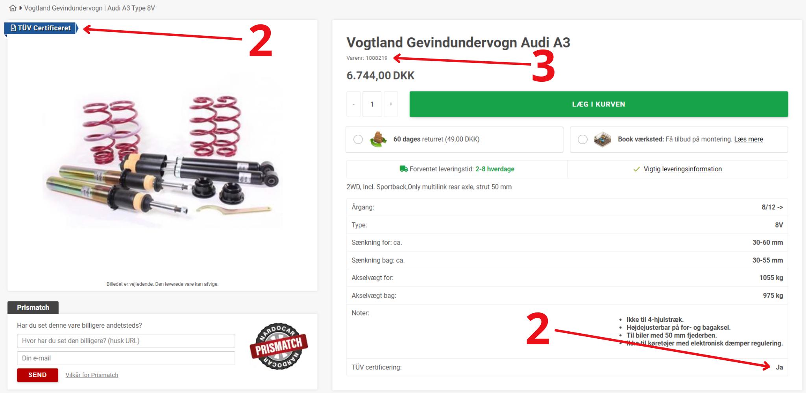Submit Prismatch with Send button
This screenshot has width=806, height=393.
pos(37,375)
